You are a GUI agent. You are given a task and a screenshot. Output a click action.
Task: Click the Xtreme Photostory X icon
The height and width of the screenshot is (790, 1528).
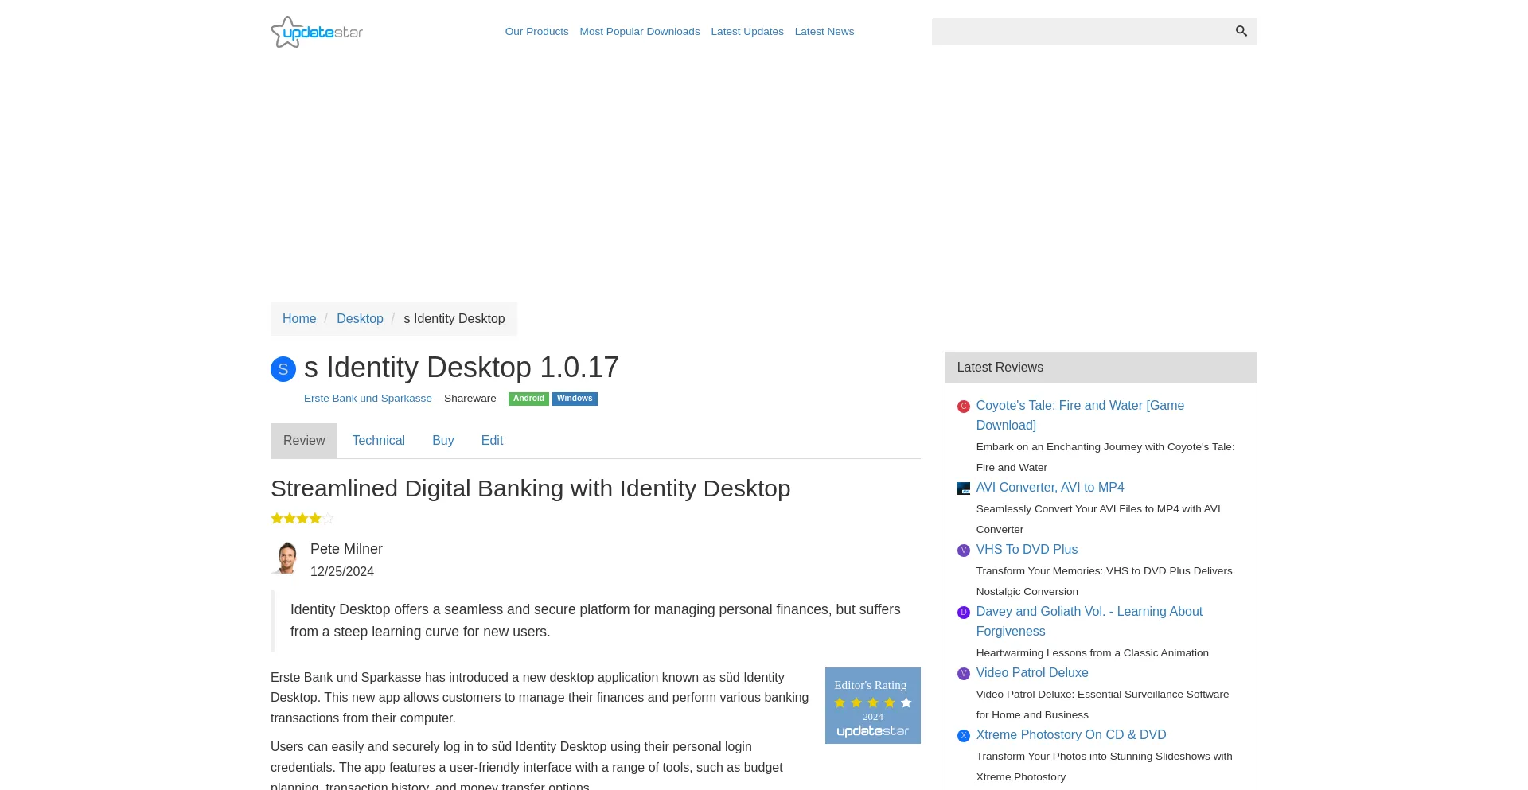tap(963, 736)
